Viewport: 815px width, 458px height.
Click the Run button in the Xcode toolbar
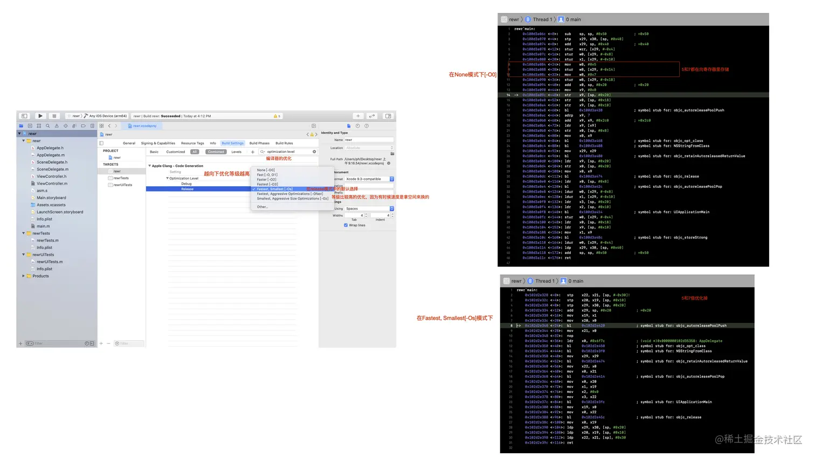[40, 116]
